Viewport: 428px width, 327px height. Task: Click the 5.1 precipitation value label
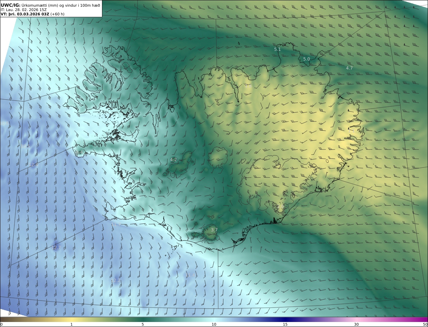(x=278, y=49)
